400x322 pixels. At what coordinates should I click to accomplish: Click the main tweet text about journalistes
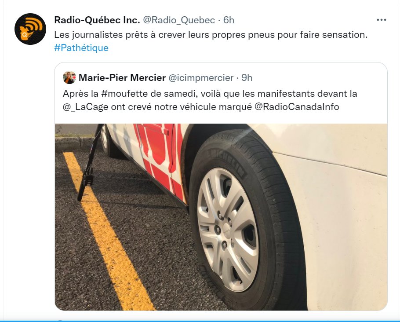click(211, 34)
